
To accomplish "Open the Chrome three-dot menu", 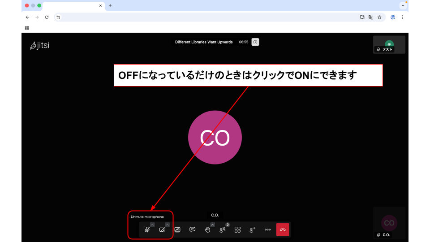I will click(402, 17).
